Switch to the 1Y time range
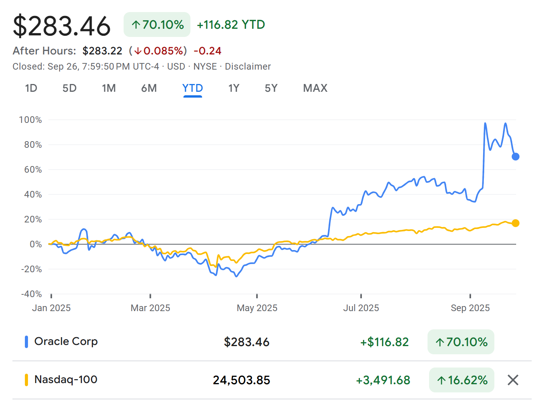The height and width of the screenshot is (406, 548). (x=234, y=88)
